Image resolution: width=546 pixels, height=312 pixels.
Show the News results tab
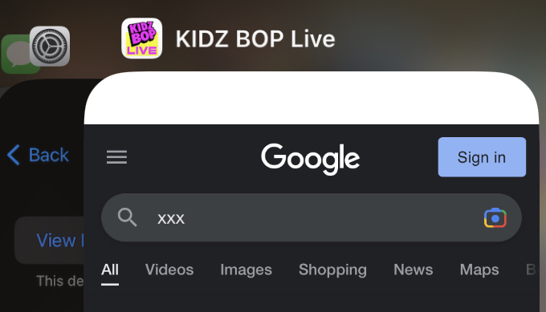(414, 270)
